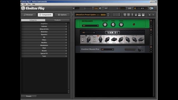
Task: Click the Presets button below categories
Action: (29, 96)
